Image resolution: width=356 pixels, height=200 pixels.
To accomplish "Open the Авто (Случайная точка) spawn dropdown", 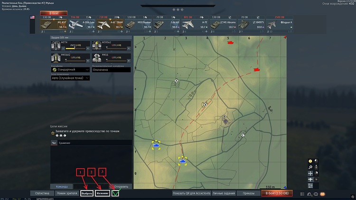I will (70, 78).
